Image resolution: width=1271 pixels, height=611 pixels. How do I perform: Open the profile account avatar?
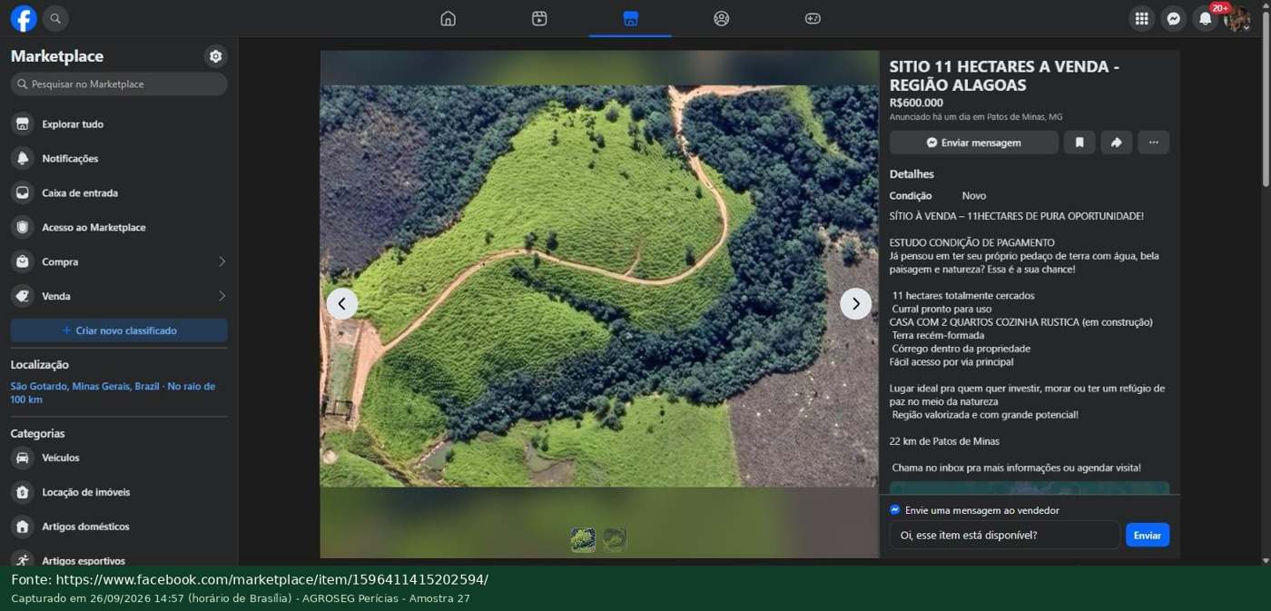[x=1237, y=18]
